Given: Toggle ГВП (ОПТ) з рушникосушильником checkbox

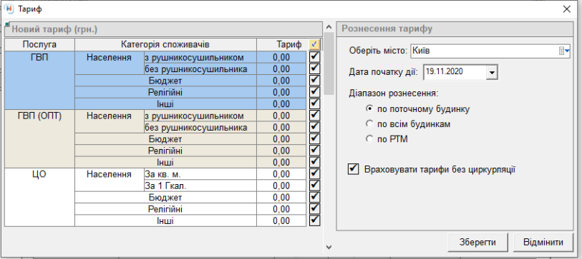Looking at the screenshot, I should (315, 115).
